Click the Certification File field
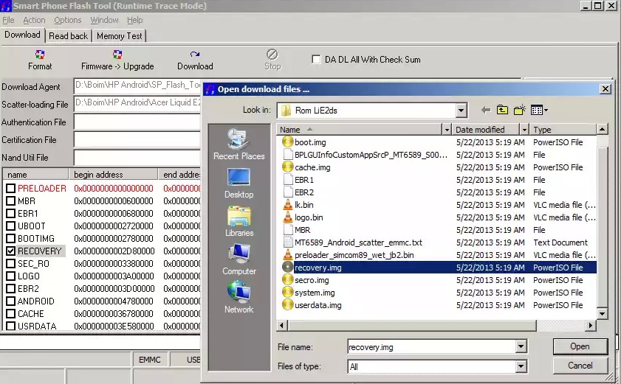This screenshot has height=384, width=621. 137,140
